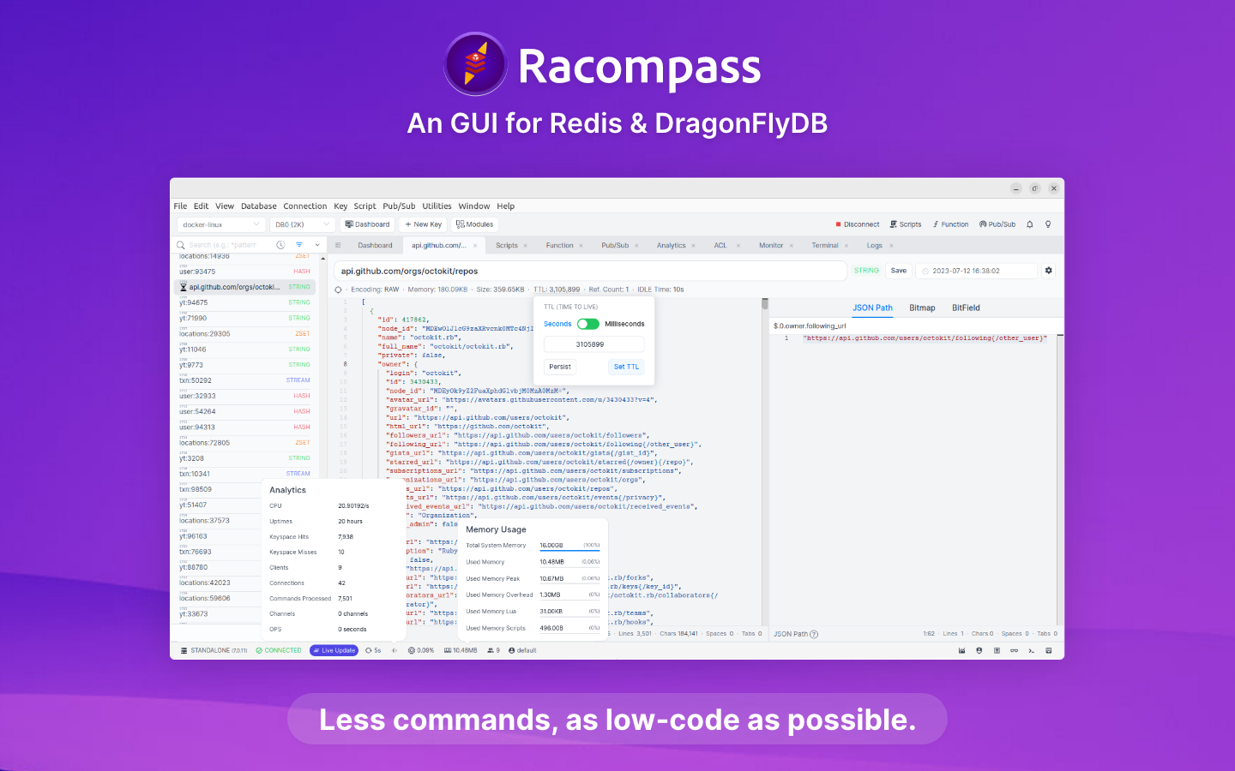Open the docker-linux connection dropdown
Image resolution: width=1235 pixels, height=771 pixels.
pyautogui.click(x=220, y=224)
